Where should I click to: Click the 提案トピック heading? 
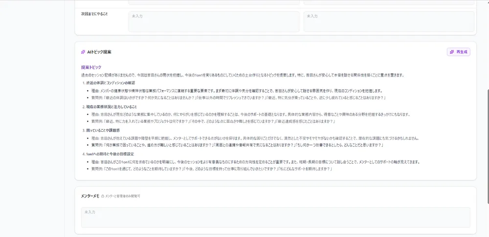91,67
